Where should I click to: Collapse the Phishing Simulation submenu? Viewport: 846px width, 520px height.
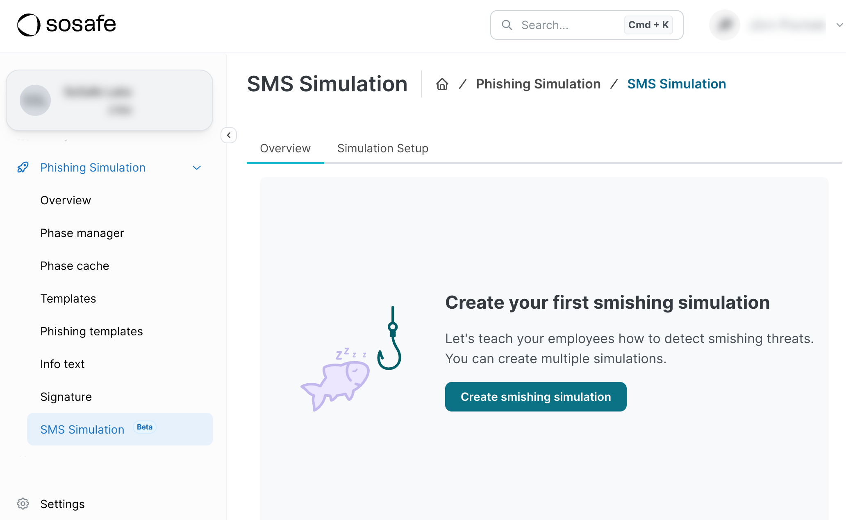(198, 167)
